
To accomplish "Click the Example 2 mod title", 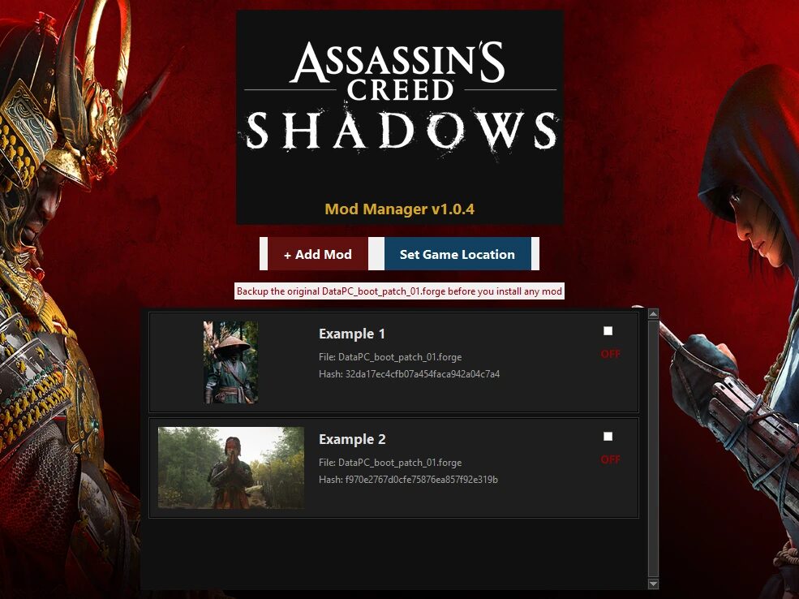I will [352, 439].
